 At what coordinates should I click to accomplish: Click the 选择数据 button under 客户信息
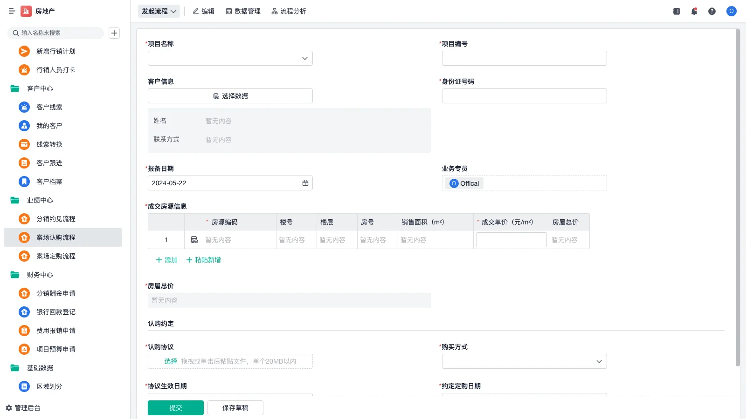[x=230, y=96]
